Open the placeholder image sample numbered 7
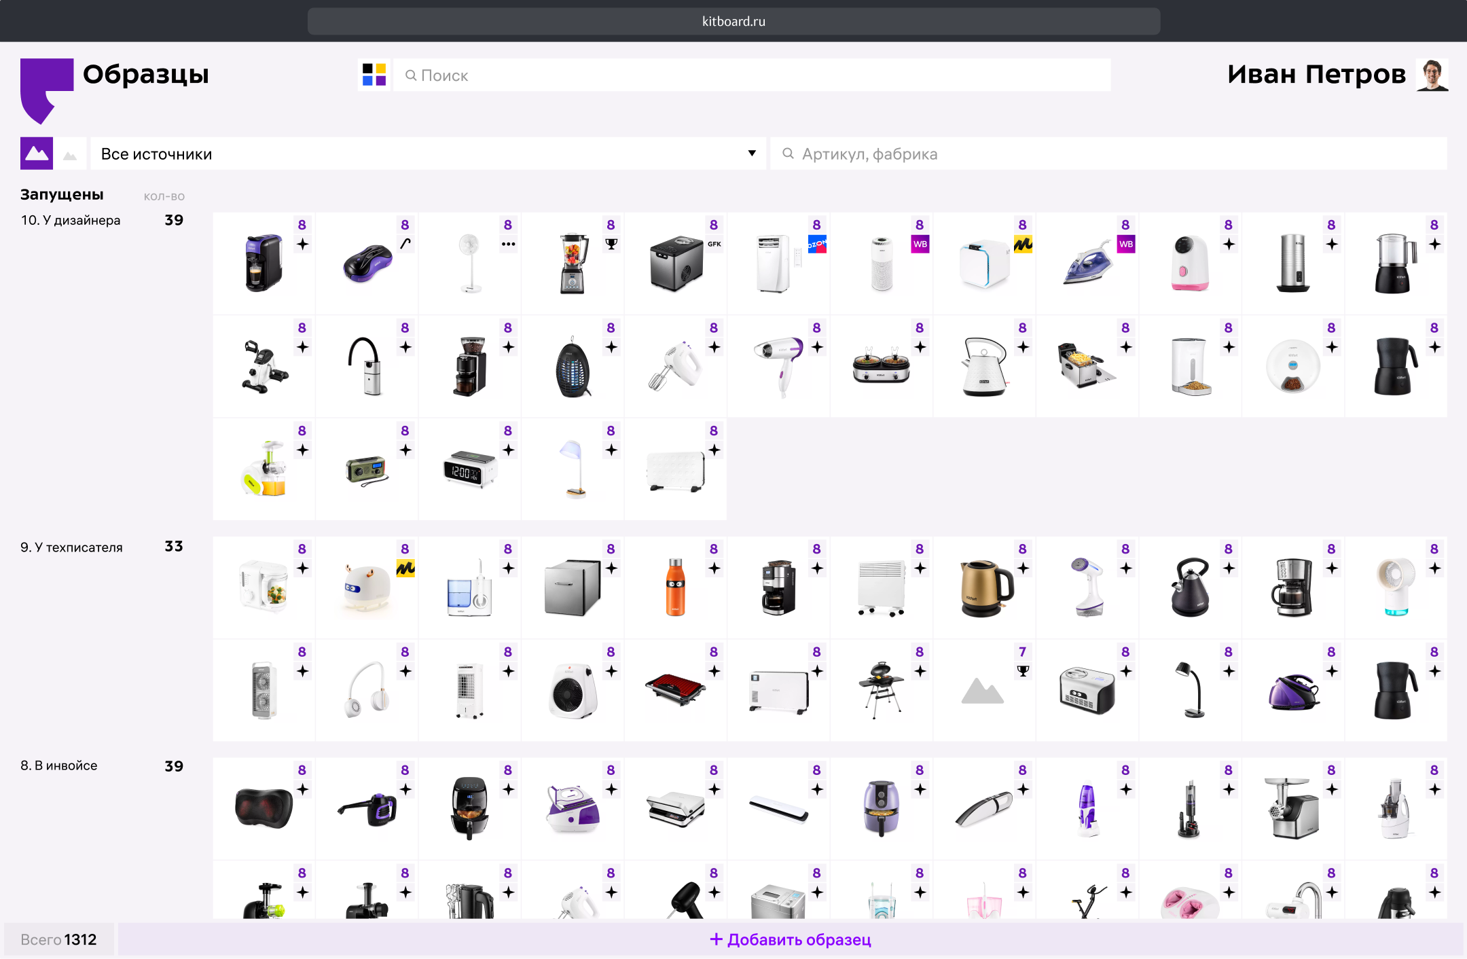The image size is (1467, 959). [982, 691]
